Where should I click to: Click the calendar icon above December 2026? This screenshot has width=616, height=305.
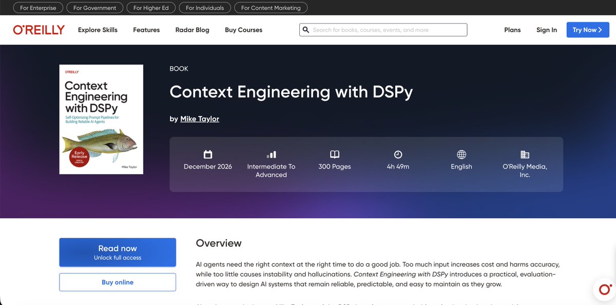(208, 154)
